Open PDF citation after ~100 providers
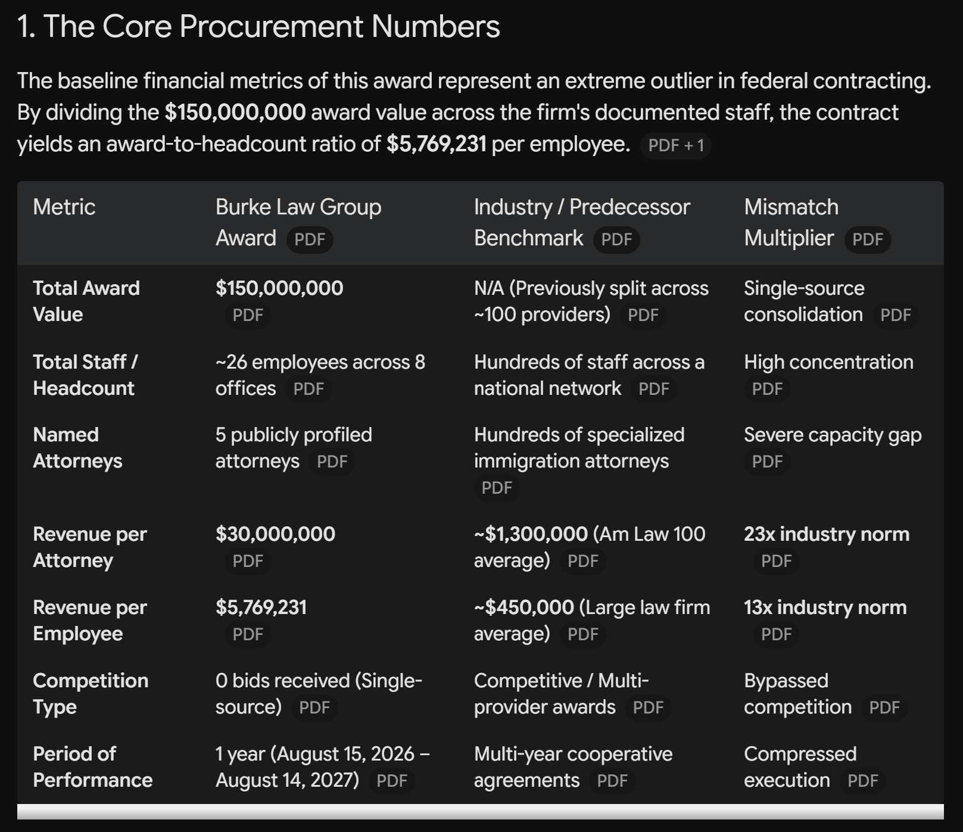Viewport: 963px width, 832px height. [643, 315]
